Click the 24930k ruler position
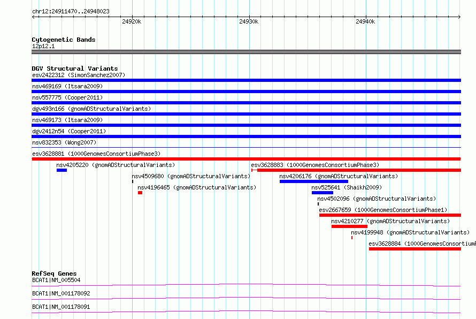The width and height of the screenshot is (476, 319). pos(249,21)
